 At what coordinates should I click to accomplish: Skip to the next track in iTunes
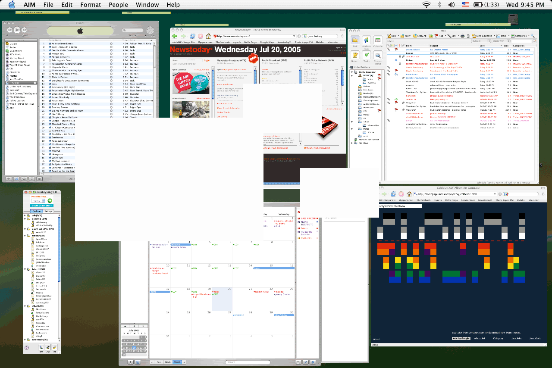pyautogui.click(x=24, y=30)
